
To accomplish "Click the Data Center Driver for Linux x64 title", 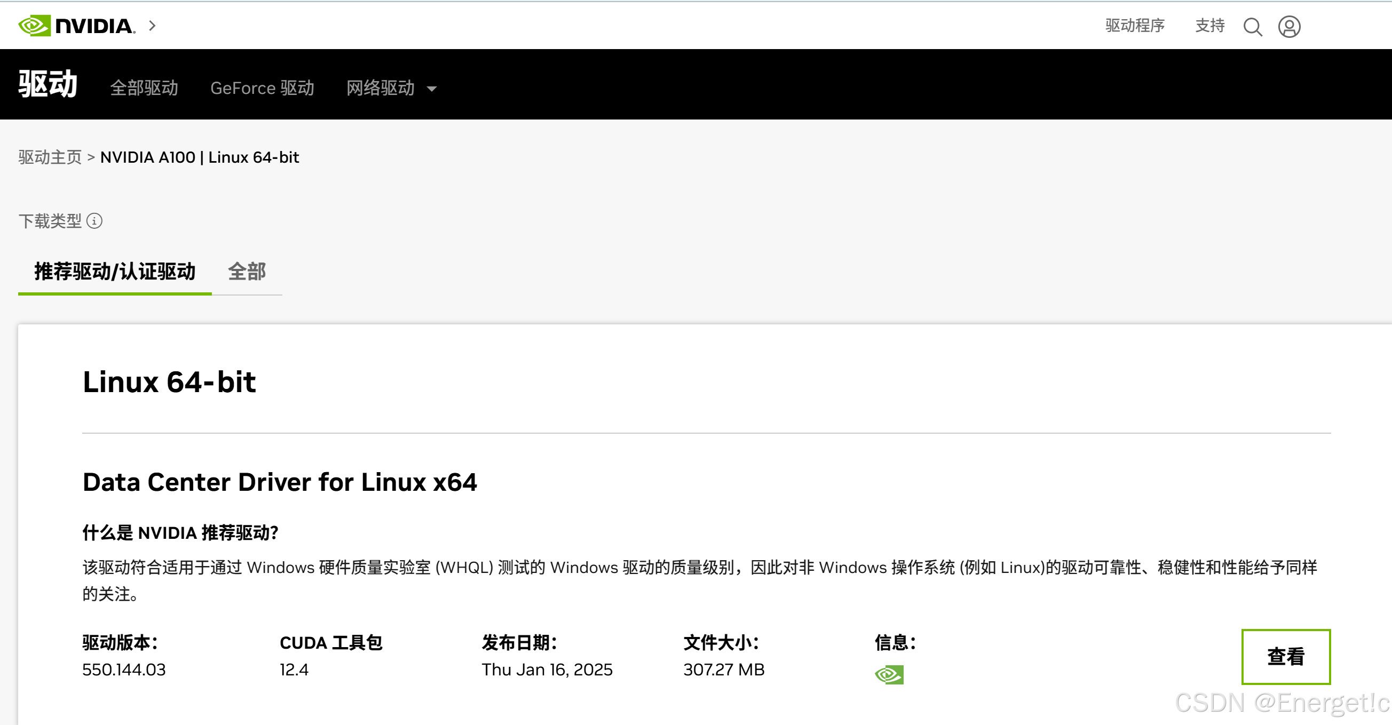I will click(279, 482).
